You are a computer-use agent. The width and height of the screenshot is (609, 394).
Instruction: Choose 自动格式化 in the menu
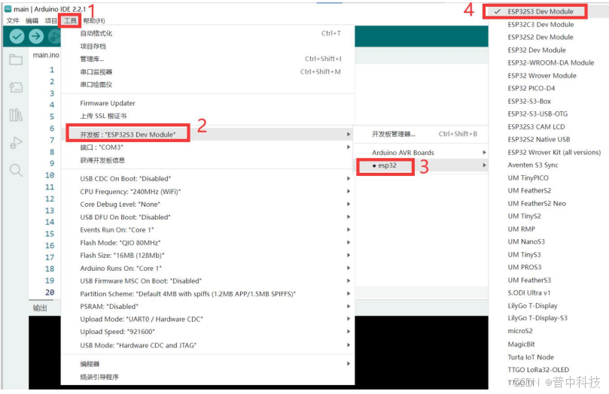[x=208, y=33]
